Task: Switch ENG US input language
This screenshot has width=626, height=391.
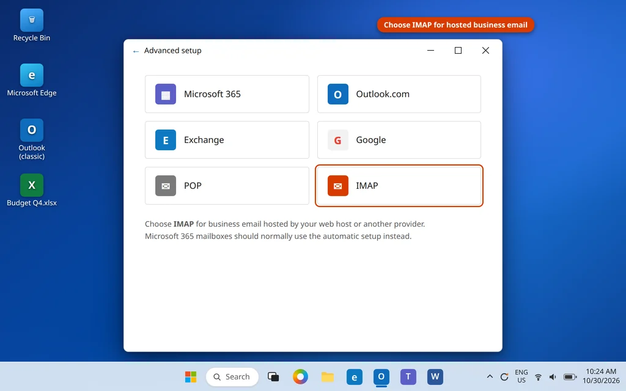Action: 521,376
